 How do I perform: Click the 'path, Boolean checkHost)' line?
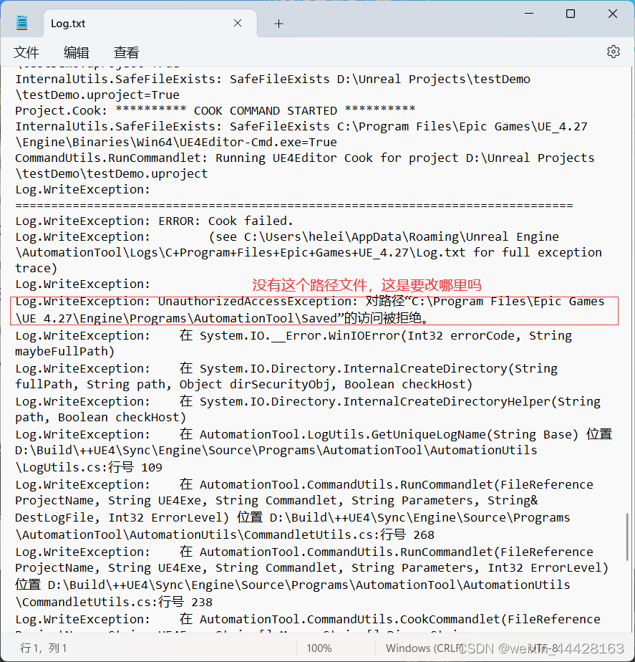pos(100,417)
